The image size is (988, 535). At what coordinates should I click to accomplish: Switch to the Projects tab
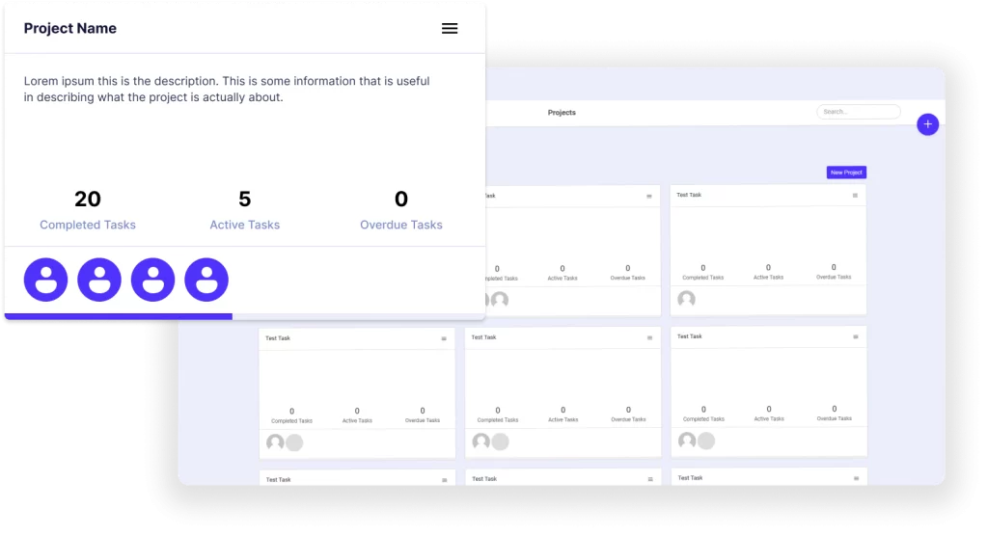pos(562,113)
